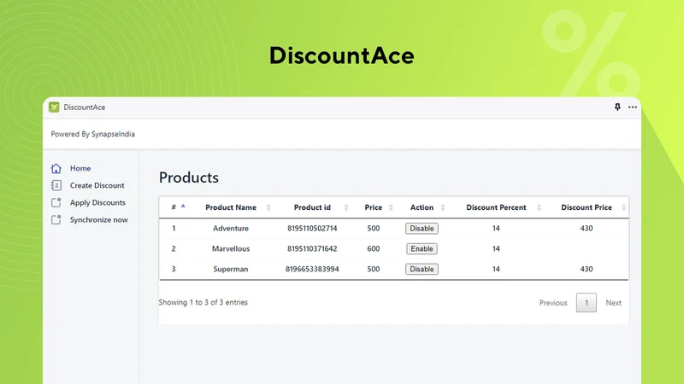The width and height of the screenshot is (684, 384).
Task: Go to the Apply Discounts menu item
Action: click(x=97, y=202)
